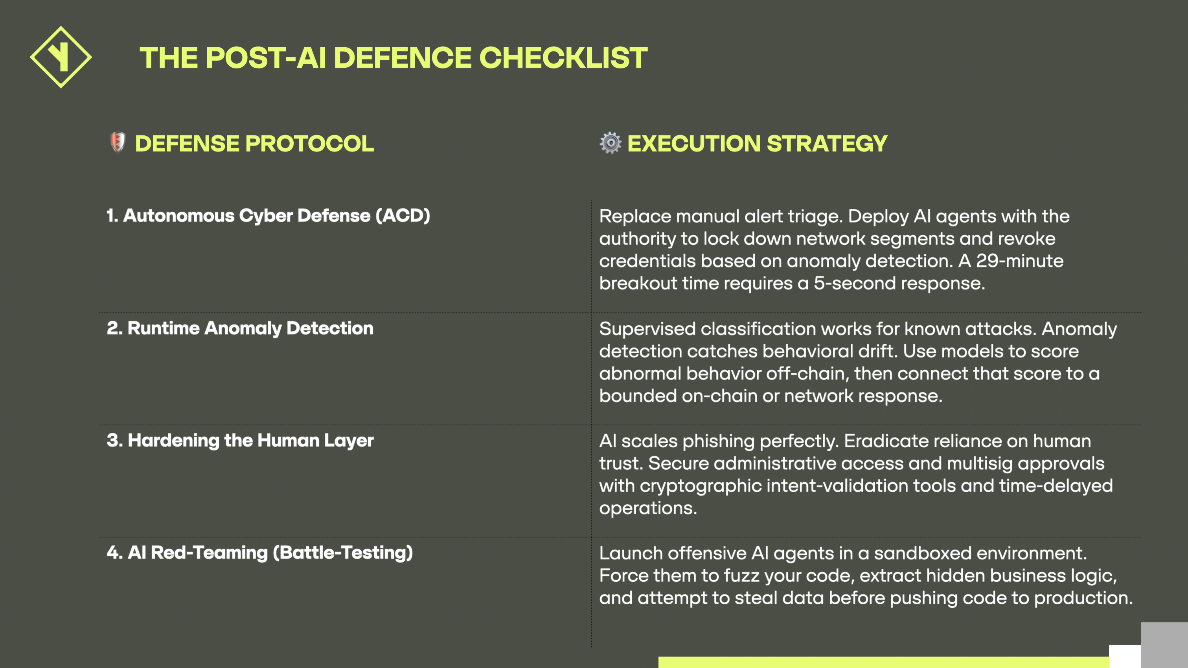
Task: Select the slide title 'The Post-AI Defence Checklist'
Action: pos(394,58)
